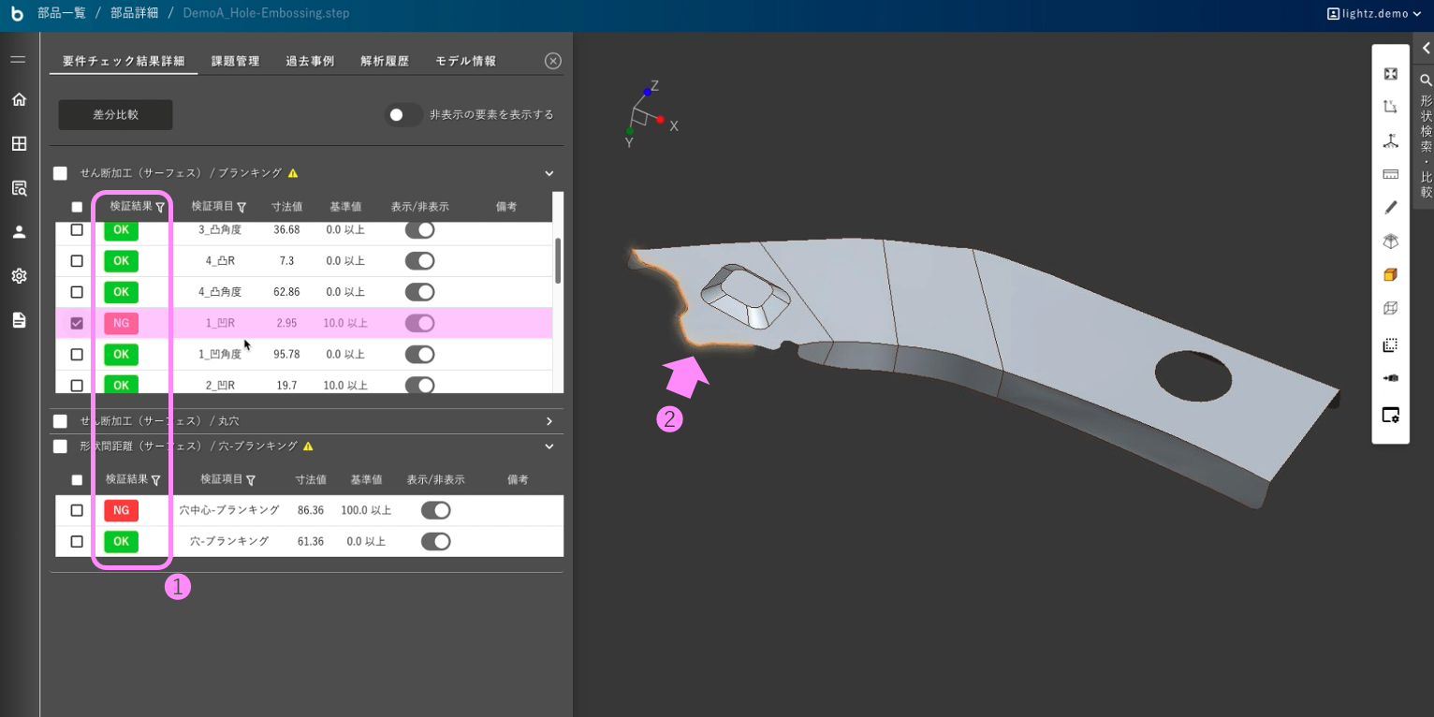1434x717 pixels.
Task: Click the magnifier icon for shape search
Action: pos(1426,80)
